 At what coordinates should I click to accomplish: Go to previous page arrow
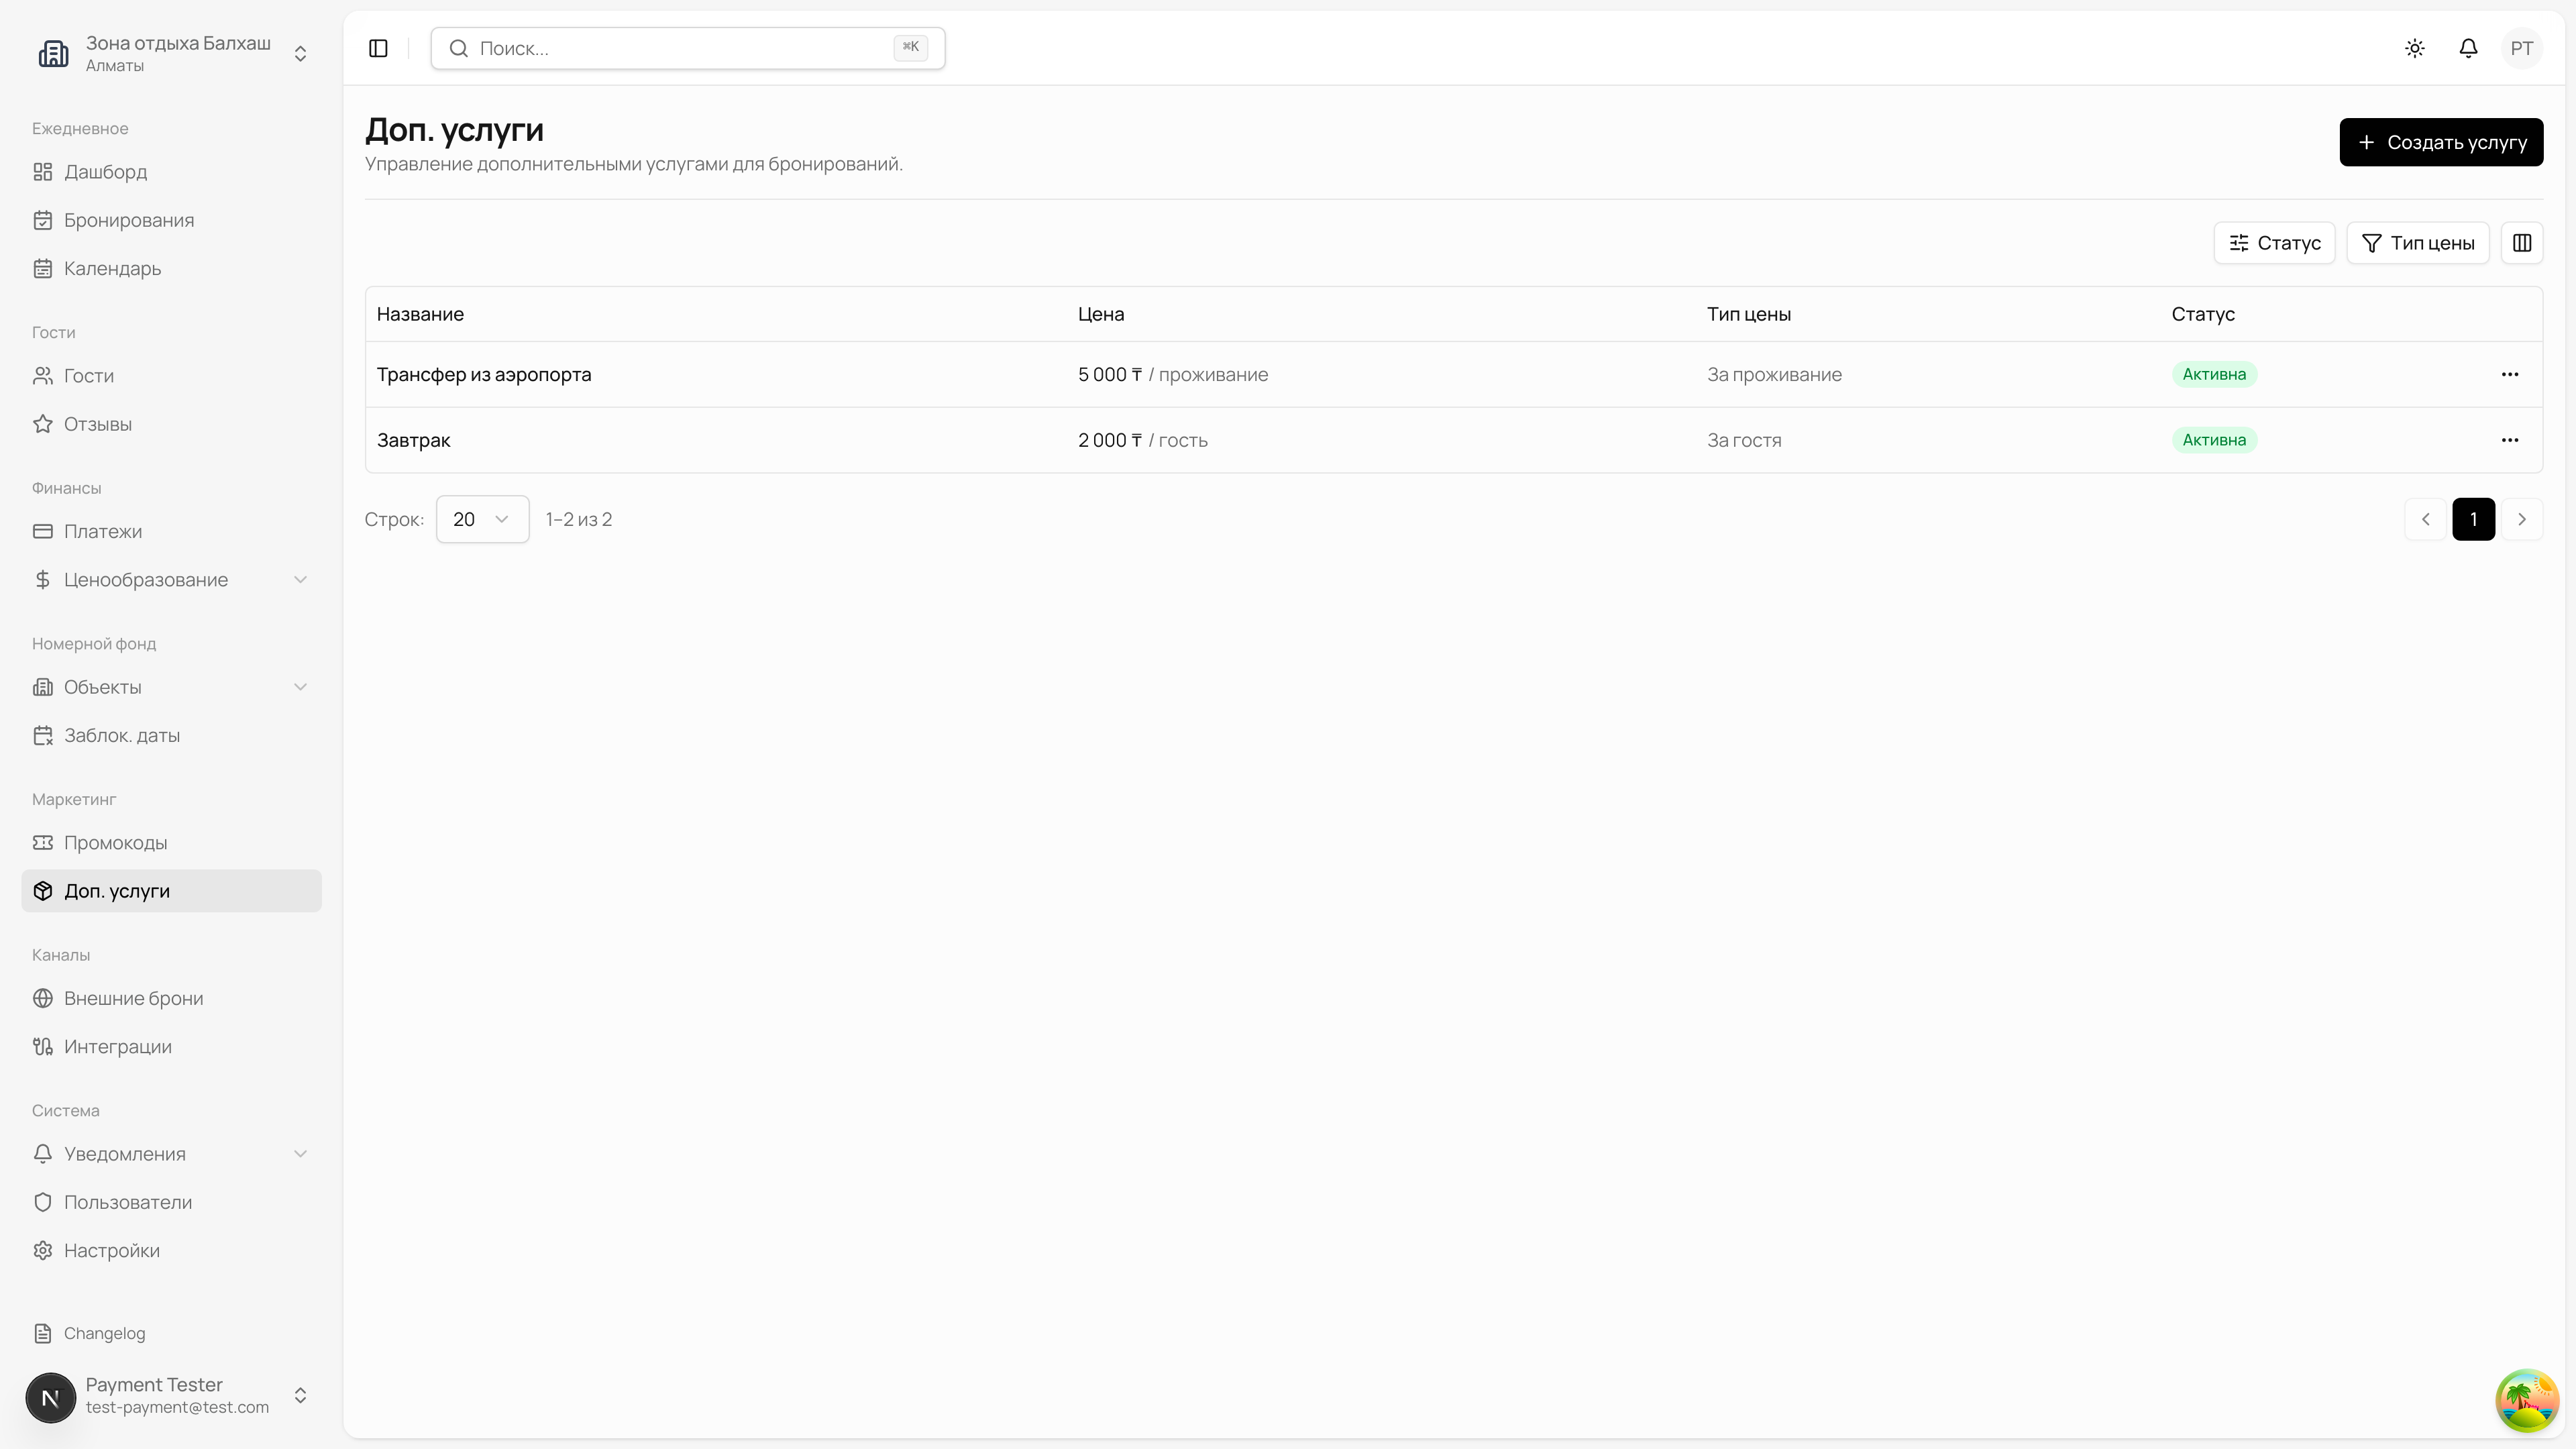[2425, 519]
